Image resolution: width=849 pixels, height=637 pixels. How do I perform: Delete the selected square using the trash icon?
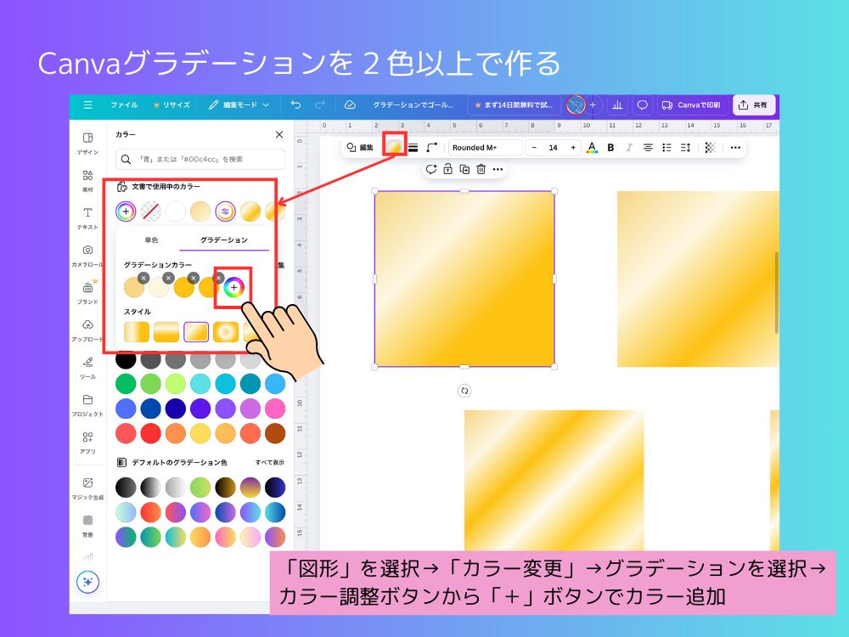pyautogui.click(x=481, y=169)
